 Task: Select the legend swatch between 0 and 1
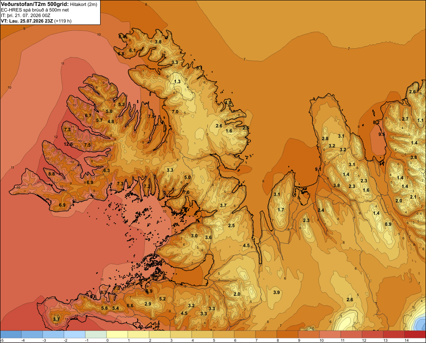117,334
